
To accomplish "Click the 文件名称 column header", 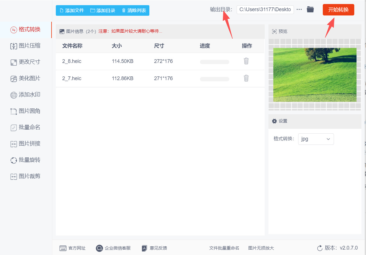I will click(72, 46).
